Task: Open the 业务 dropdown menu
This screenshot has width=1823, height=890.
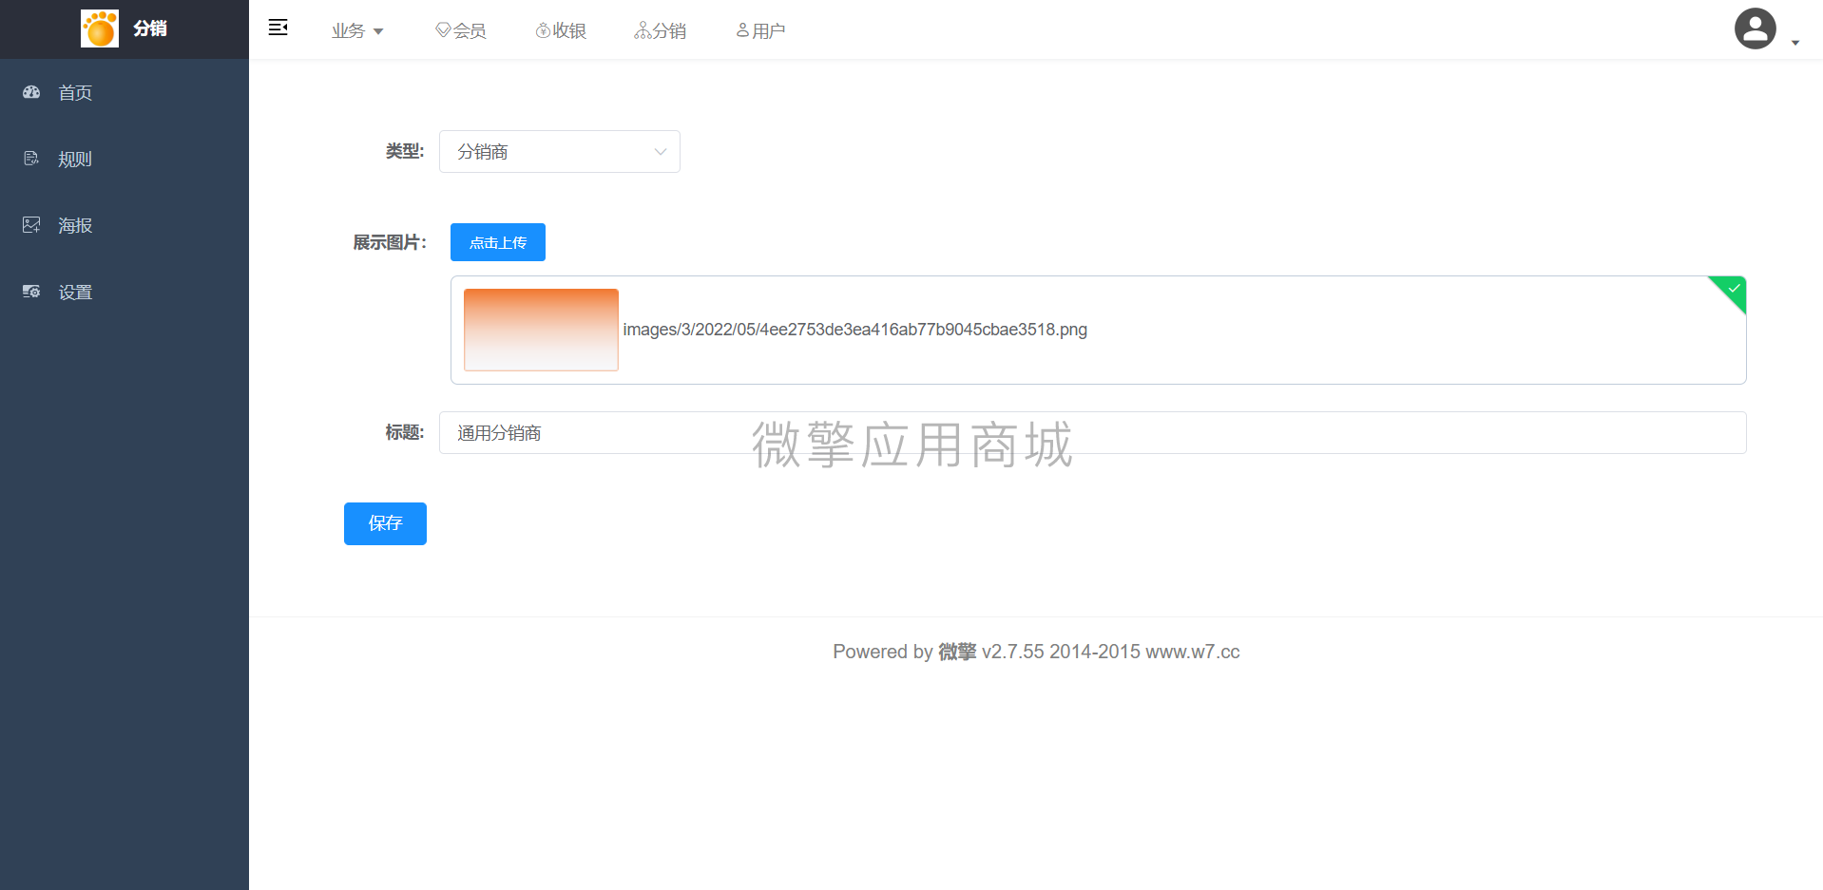Action: click(x=357, y=30)
